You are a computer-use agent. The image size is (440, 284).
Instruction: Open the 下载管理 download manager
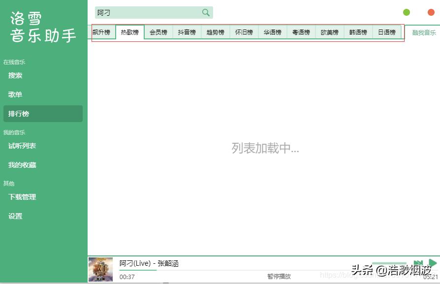[x=22, y=196]
